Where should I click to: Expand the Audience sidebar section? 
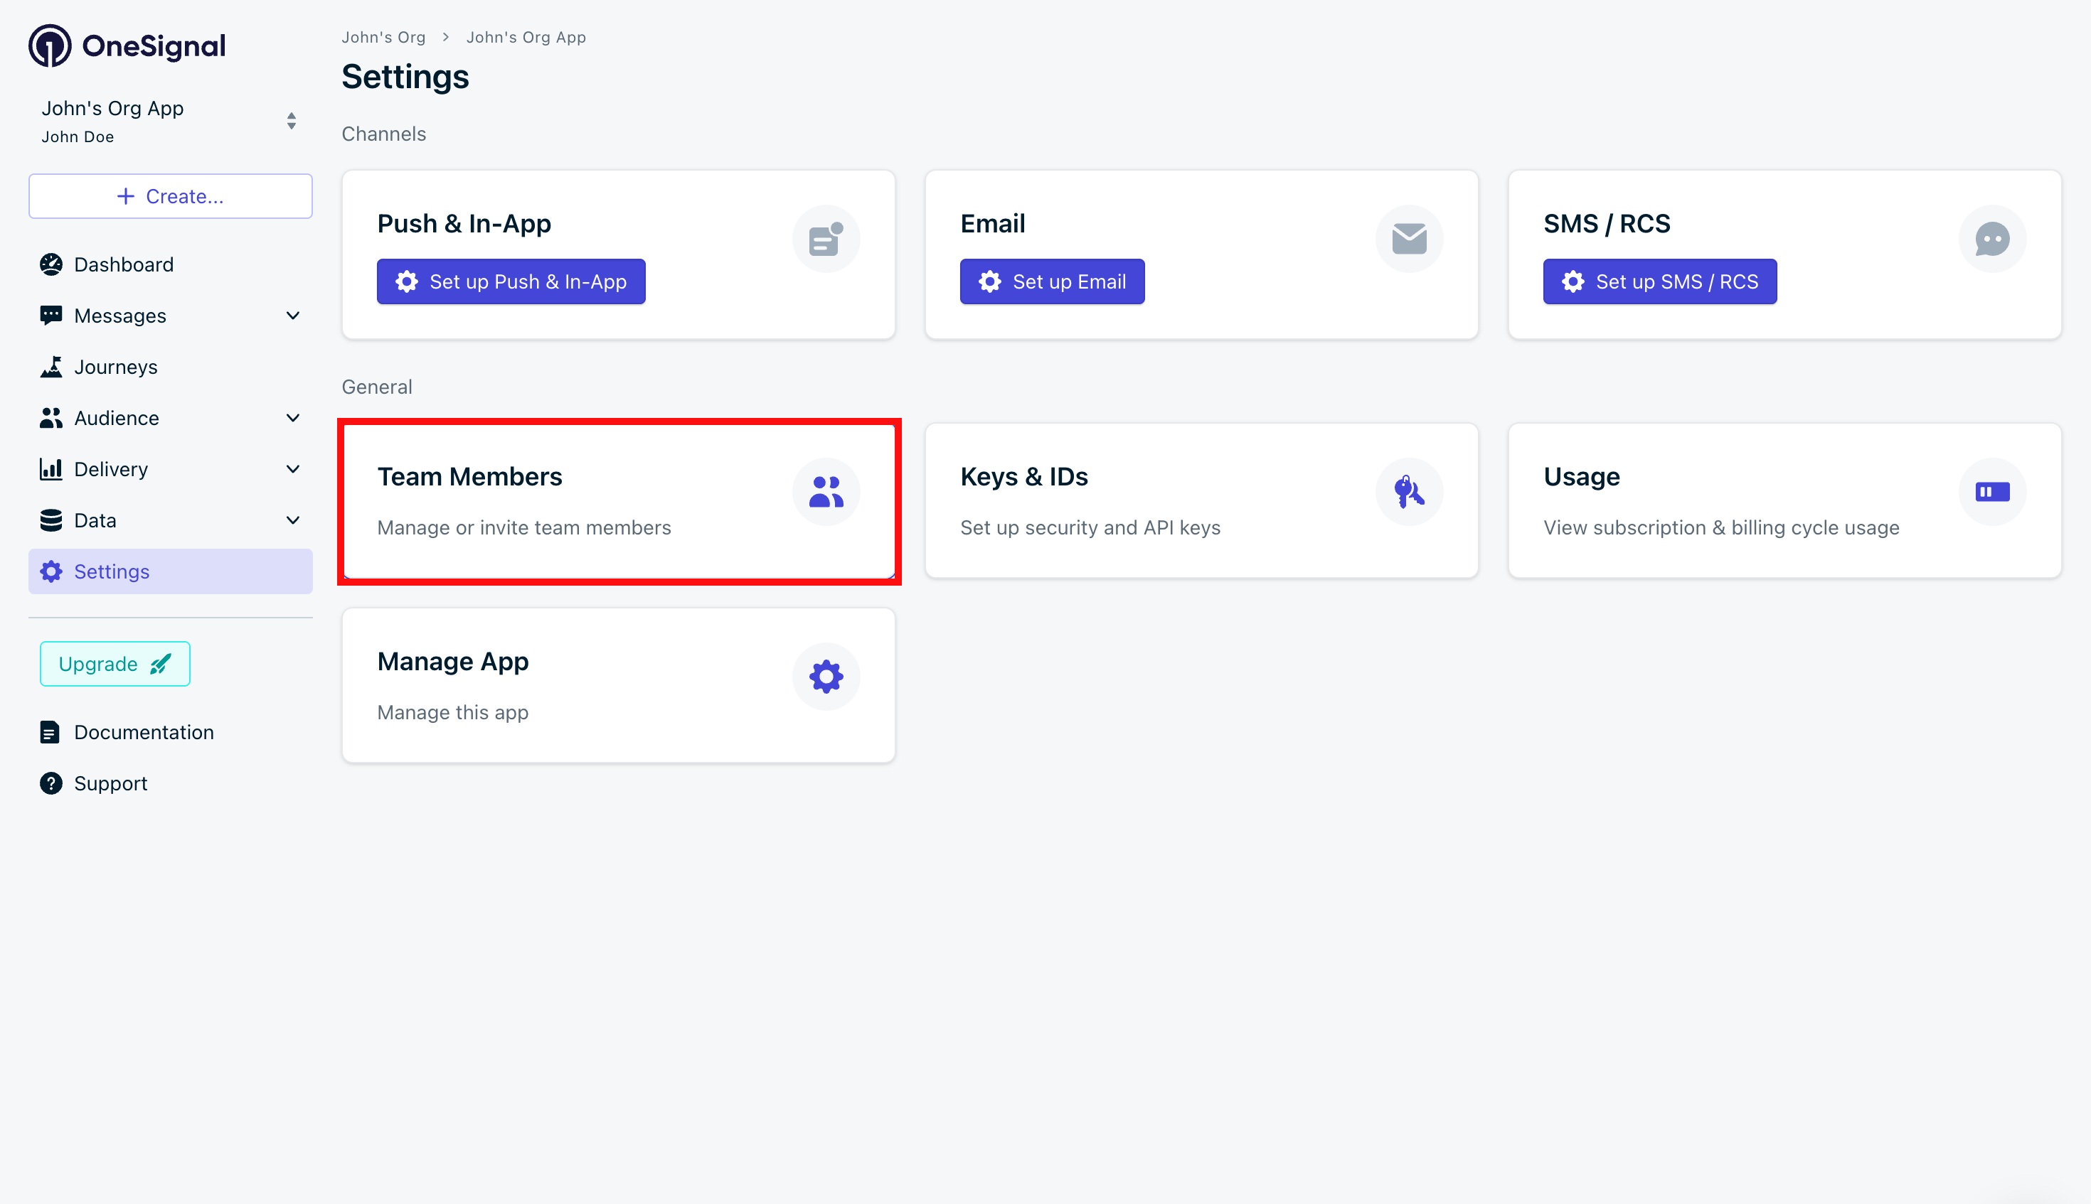click(x=292, y=419)
